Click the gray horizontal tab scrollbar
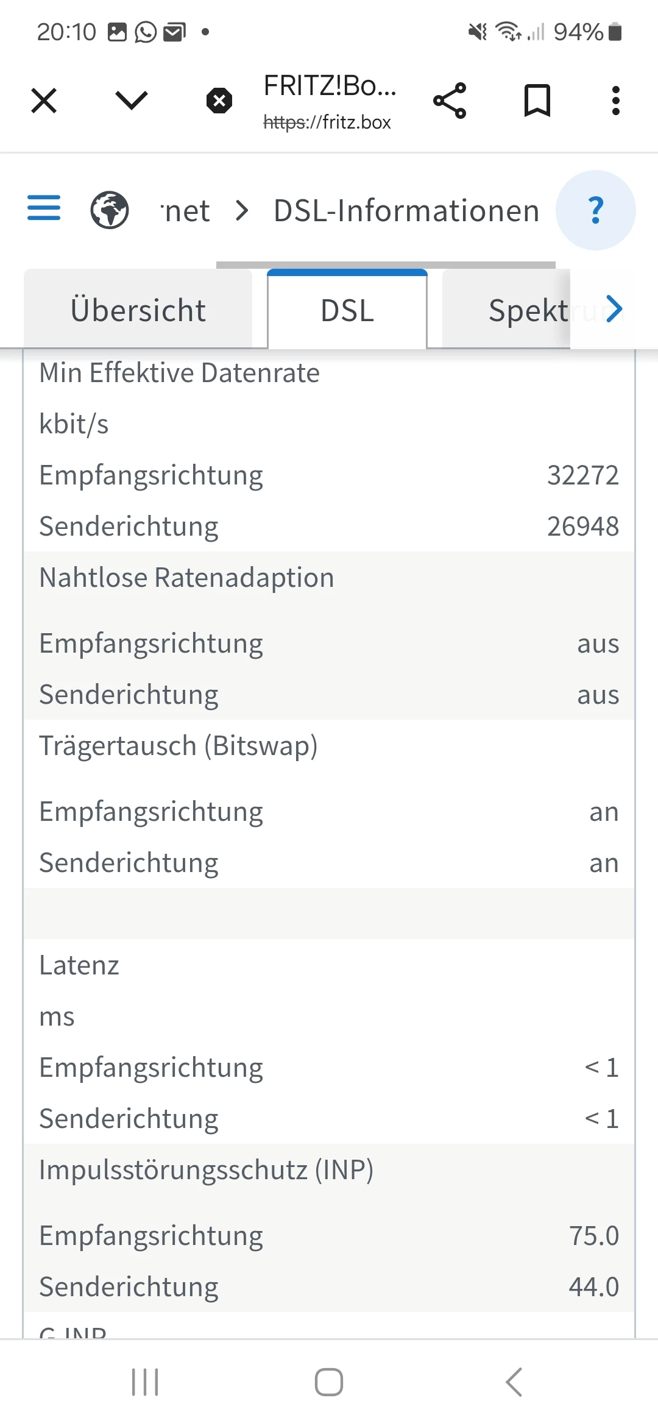This screenshot has height=1426, width=658. pyautogui.click(x=386, y=264)
